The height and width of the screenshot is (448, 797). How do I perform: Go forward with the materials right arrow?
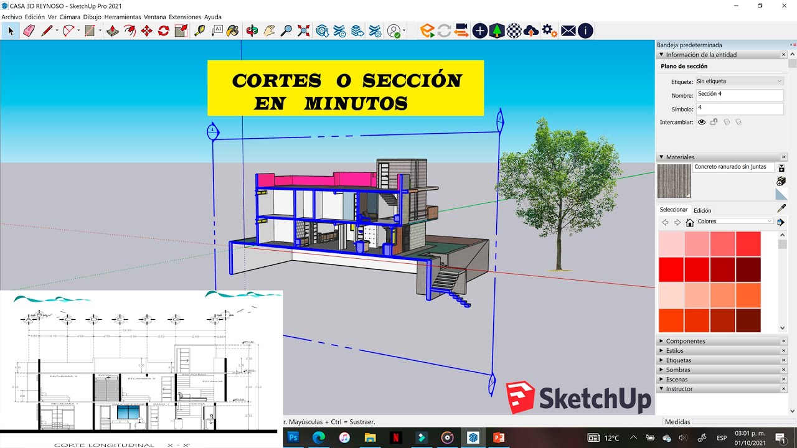[677, 222]
